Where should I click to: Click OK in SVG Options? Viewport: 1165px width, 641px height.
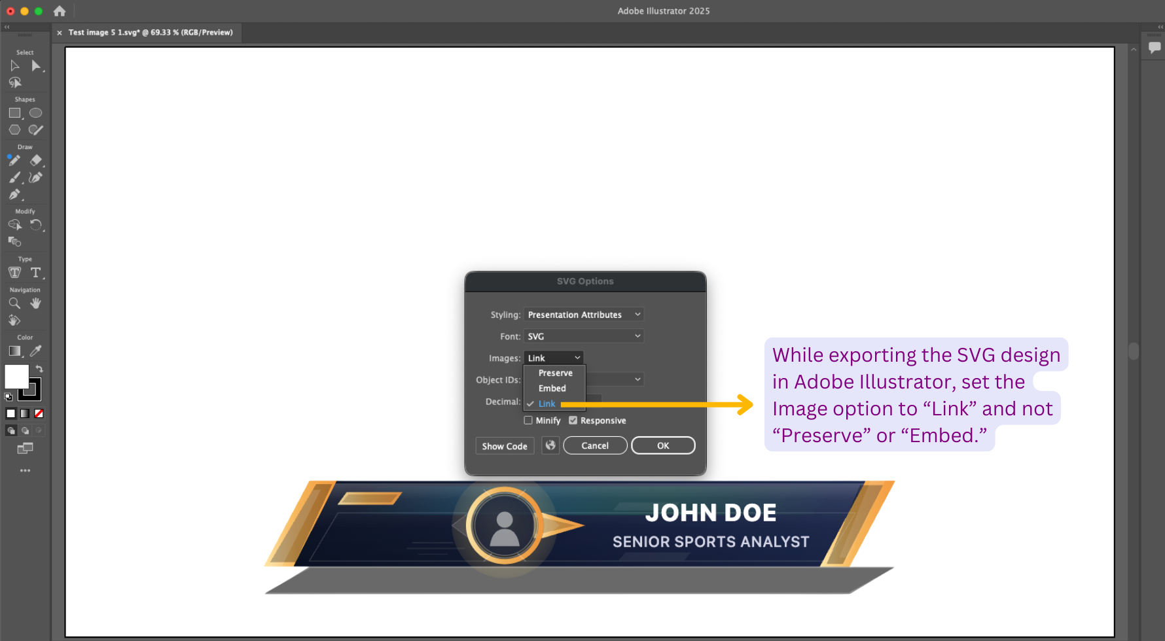[x=662, y=445]
